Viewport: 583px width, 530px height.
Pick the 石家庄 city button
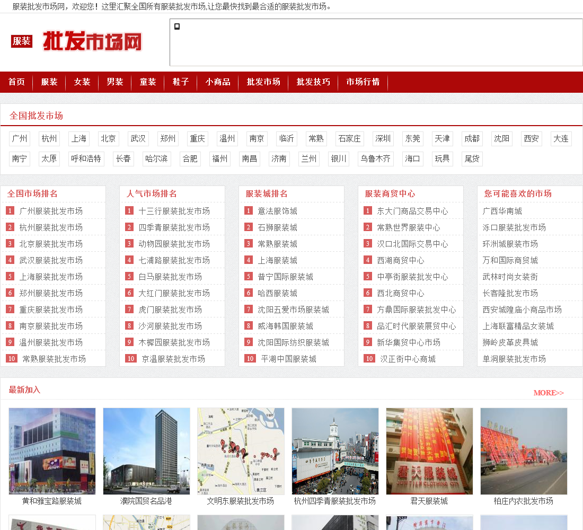point(349,139)
